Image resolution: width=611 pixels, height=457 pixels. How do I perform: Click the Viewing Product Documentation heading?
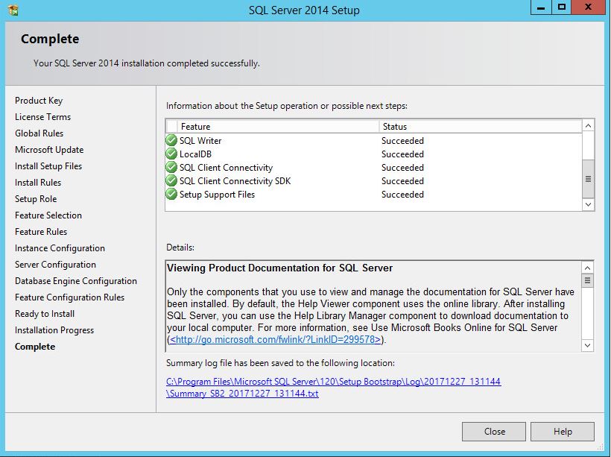pos(279,268)
